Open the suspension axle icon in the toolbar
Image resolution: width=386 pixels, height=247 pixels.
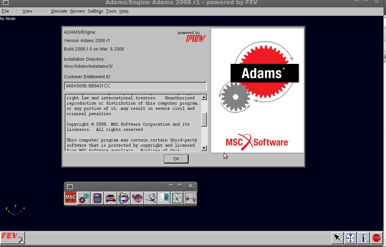coord(190,198)
